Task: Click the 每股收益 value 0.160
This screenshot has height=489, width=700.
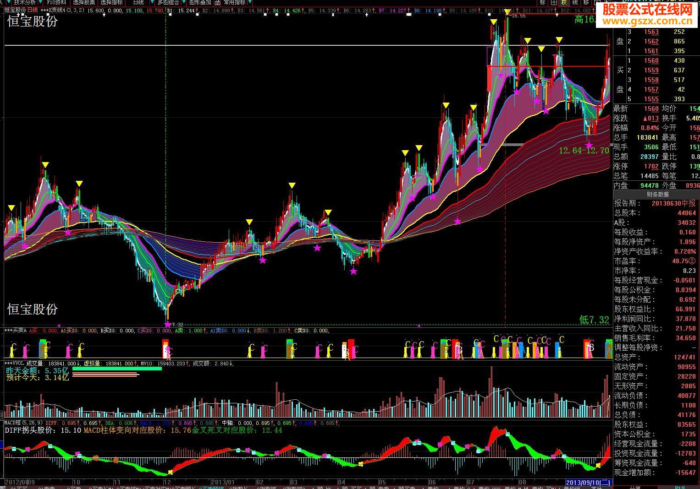Action: coord(687,232)
